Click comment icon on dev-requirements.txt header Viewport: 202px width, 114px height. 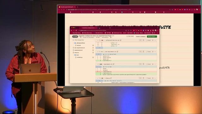(153, 52)
